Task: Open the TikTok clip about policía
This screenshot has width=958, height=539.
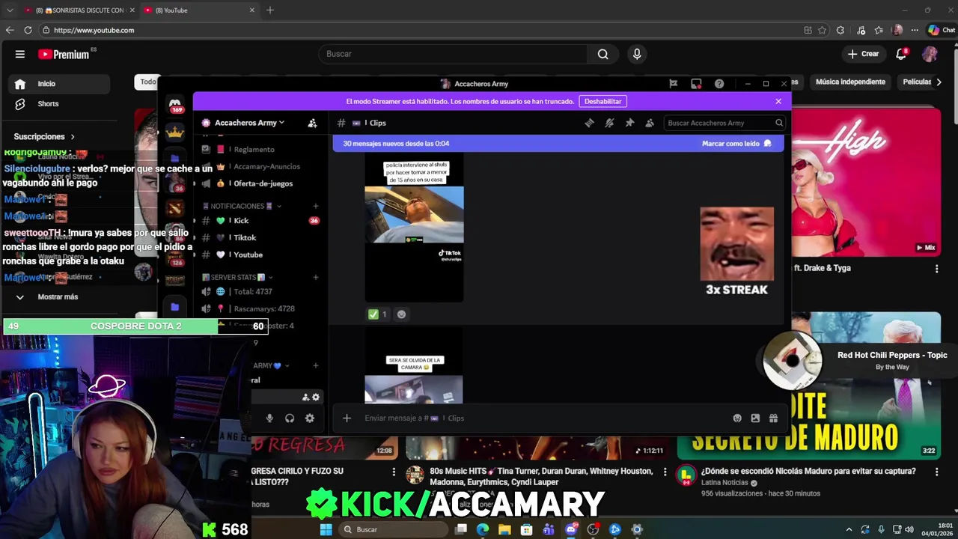Action: [x=414, y=227]
